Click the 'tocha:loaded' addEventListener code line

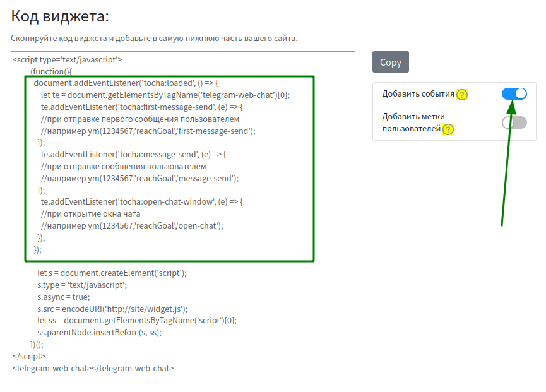coord(126,83)
